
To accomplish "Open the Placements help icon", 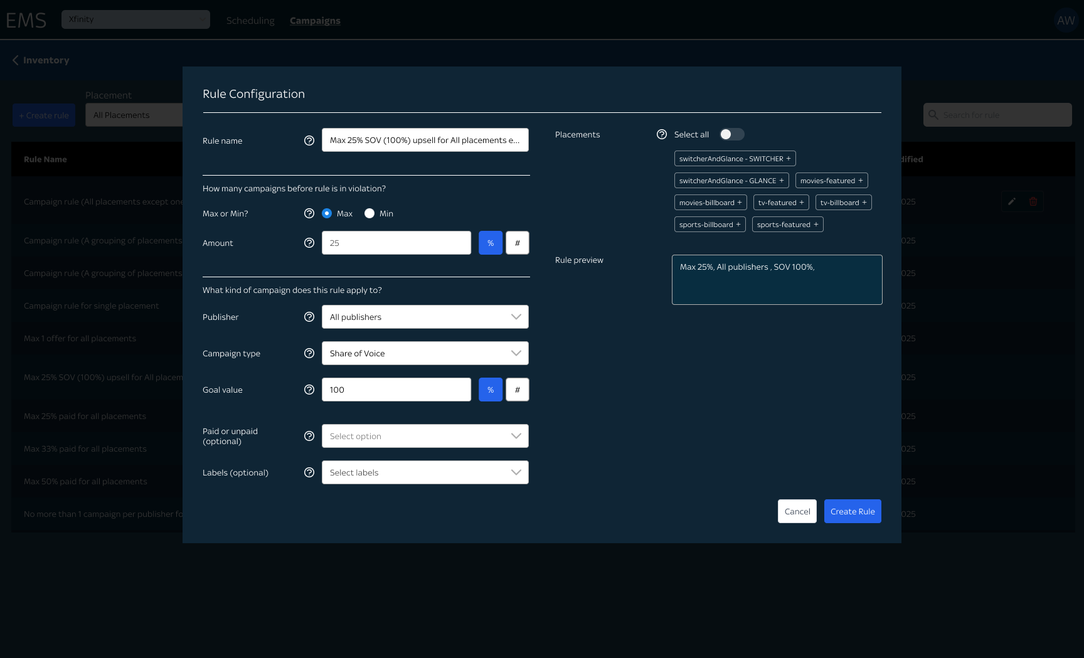I will click(x=662, y=134).
